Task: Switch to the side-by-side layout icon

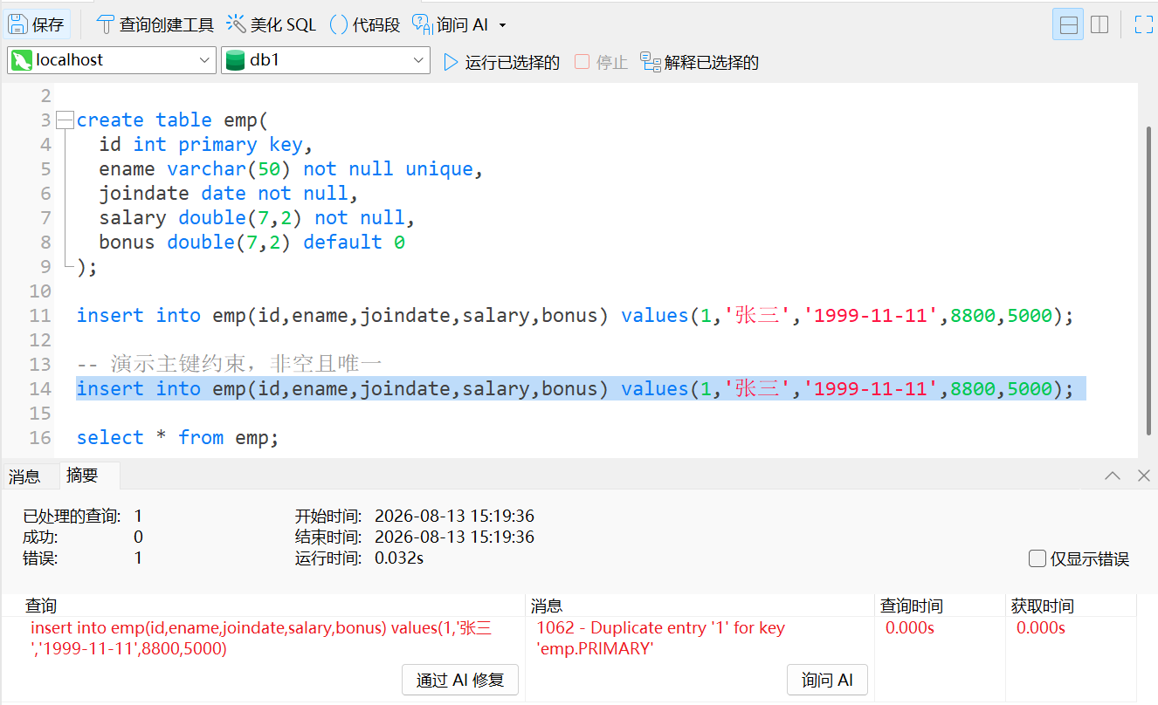Action: [x=1099, y=24]
